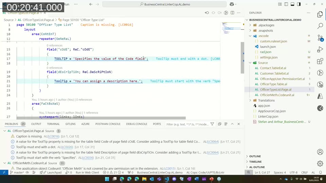Expand the TIMELINE section
326x183 pixels.
click(x=255, y=162)
